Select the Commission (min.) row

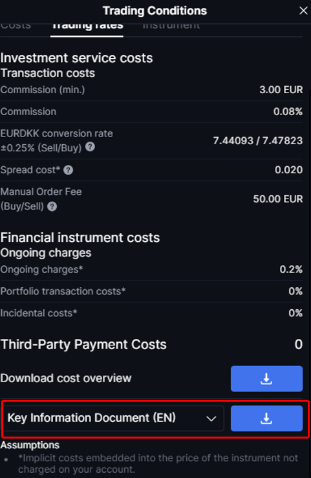click(x=151, y=90)
